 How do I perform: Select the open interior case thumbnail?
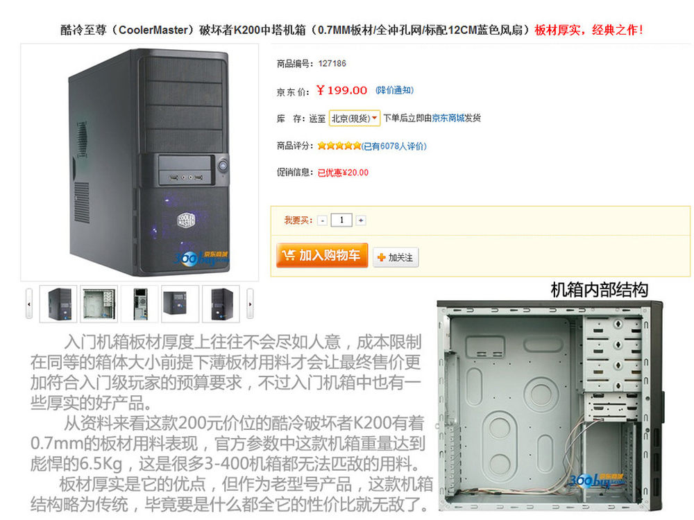pos(99,304)
